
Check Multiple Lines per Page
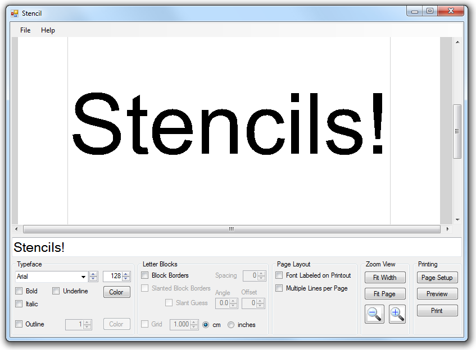(x=279, y=288)
